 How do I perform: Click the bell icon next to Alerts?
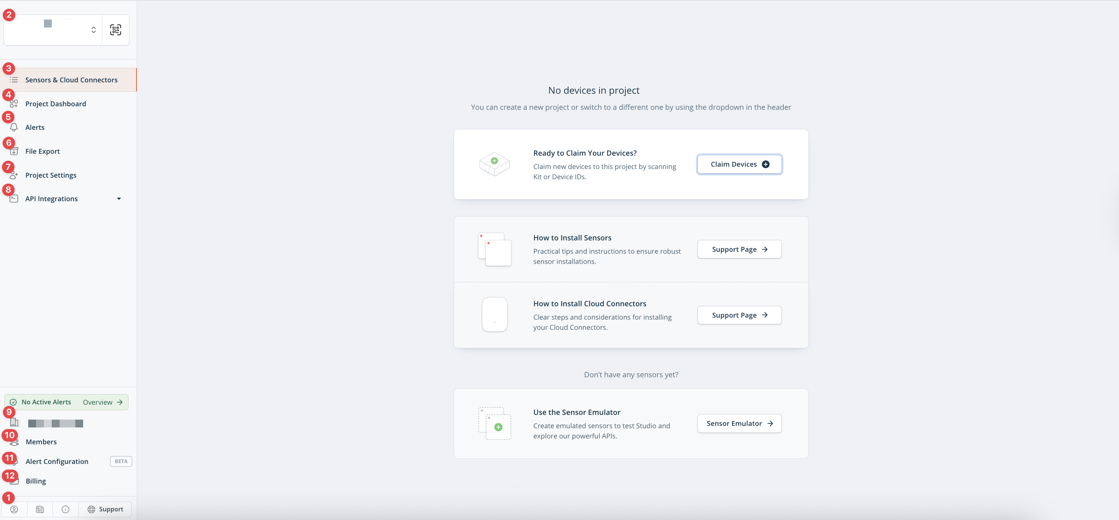click(14, 127)
